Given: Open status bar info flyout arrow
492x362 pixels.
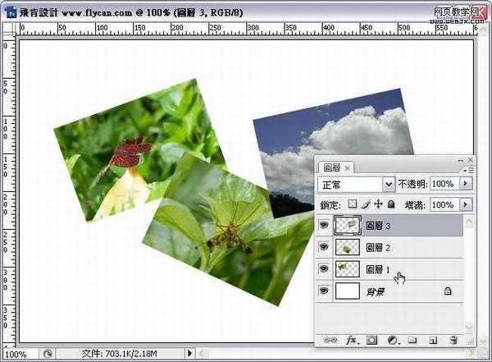Looking at the screenshot, I should pos(189,353).
